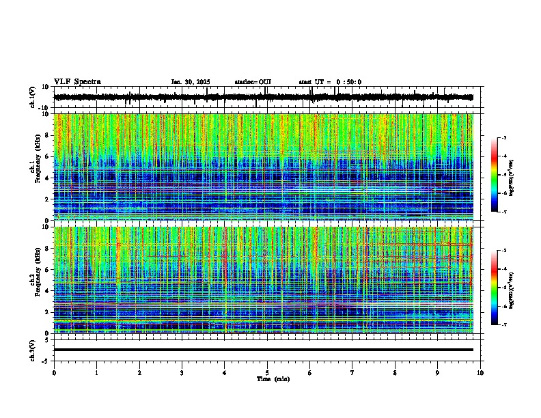The height and width of the screenshot is (418, 541).
Task: Click the 'ch.1(V)' axis label
Action: point(33,97)
